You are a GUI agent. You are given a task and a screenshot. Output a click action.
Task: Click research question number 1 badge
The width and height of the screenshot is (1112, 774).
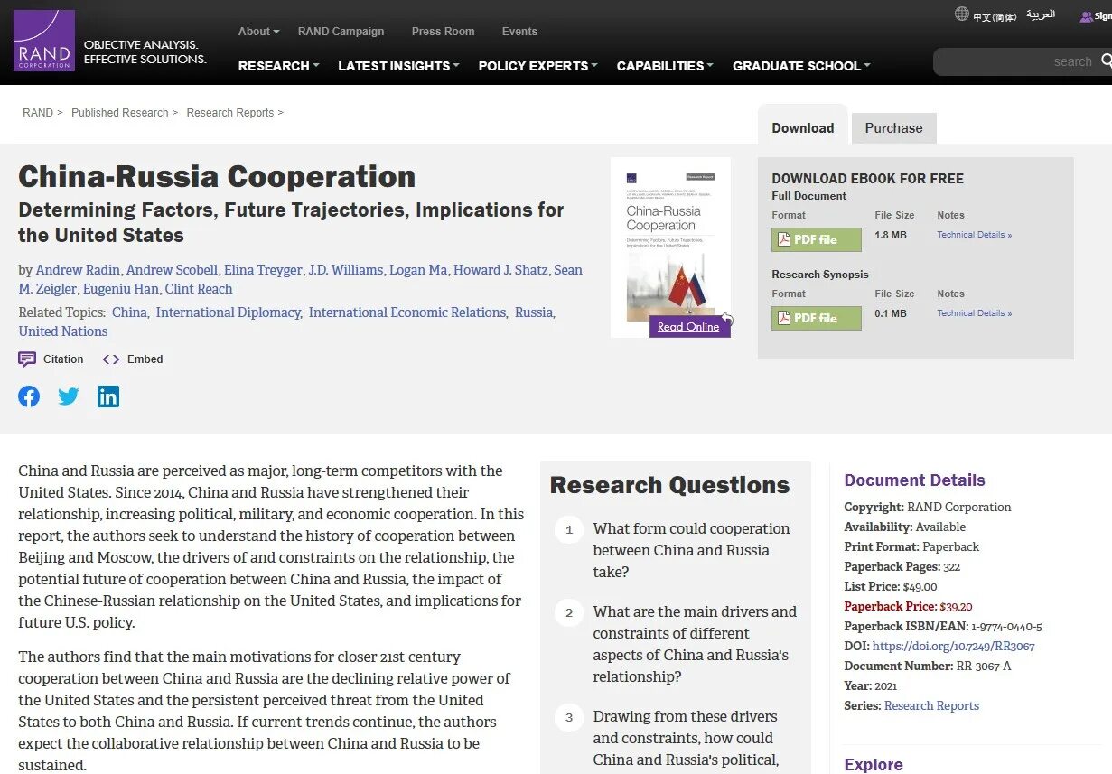[x=569, y=530]
